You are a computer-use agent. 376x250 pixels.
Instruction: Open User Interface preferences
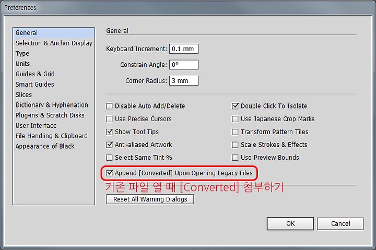[54, 126]
